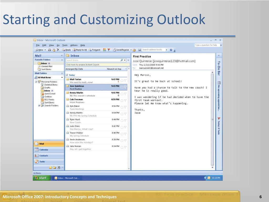Screen dimensions: 269x202
Task: Click Move to Folder toolbar icon
Action: click(54, 50)
